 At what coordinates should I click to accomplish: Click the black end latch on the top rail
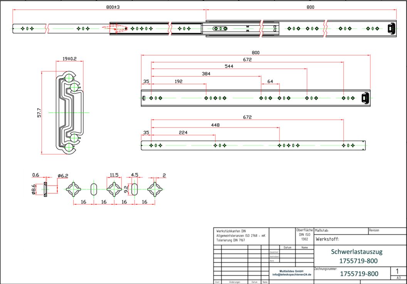point(391,28)
